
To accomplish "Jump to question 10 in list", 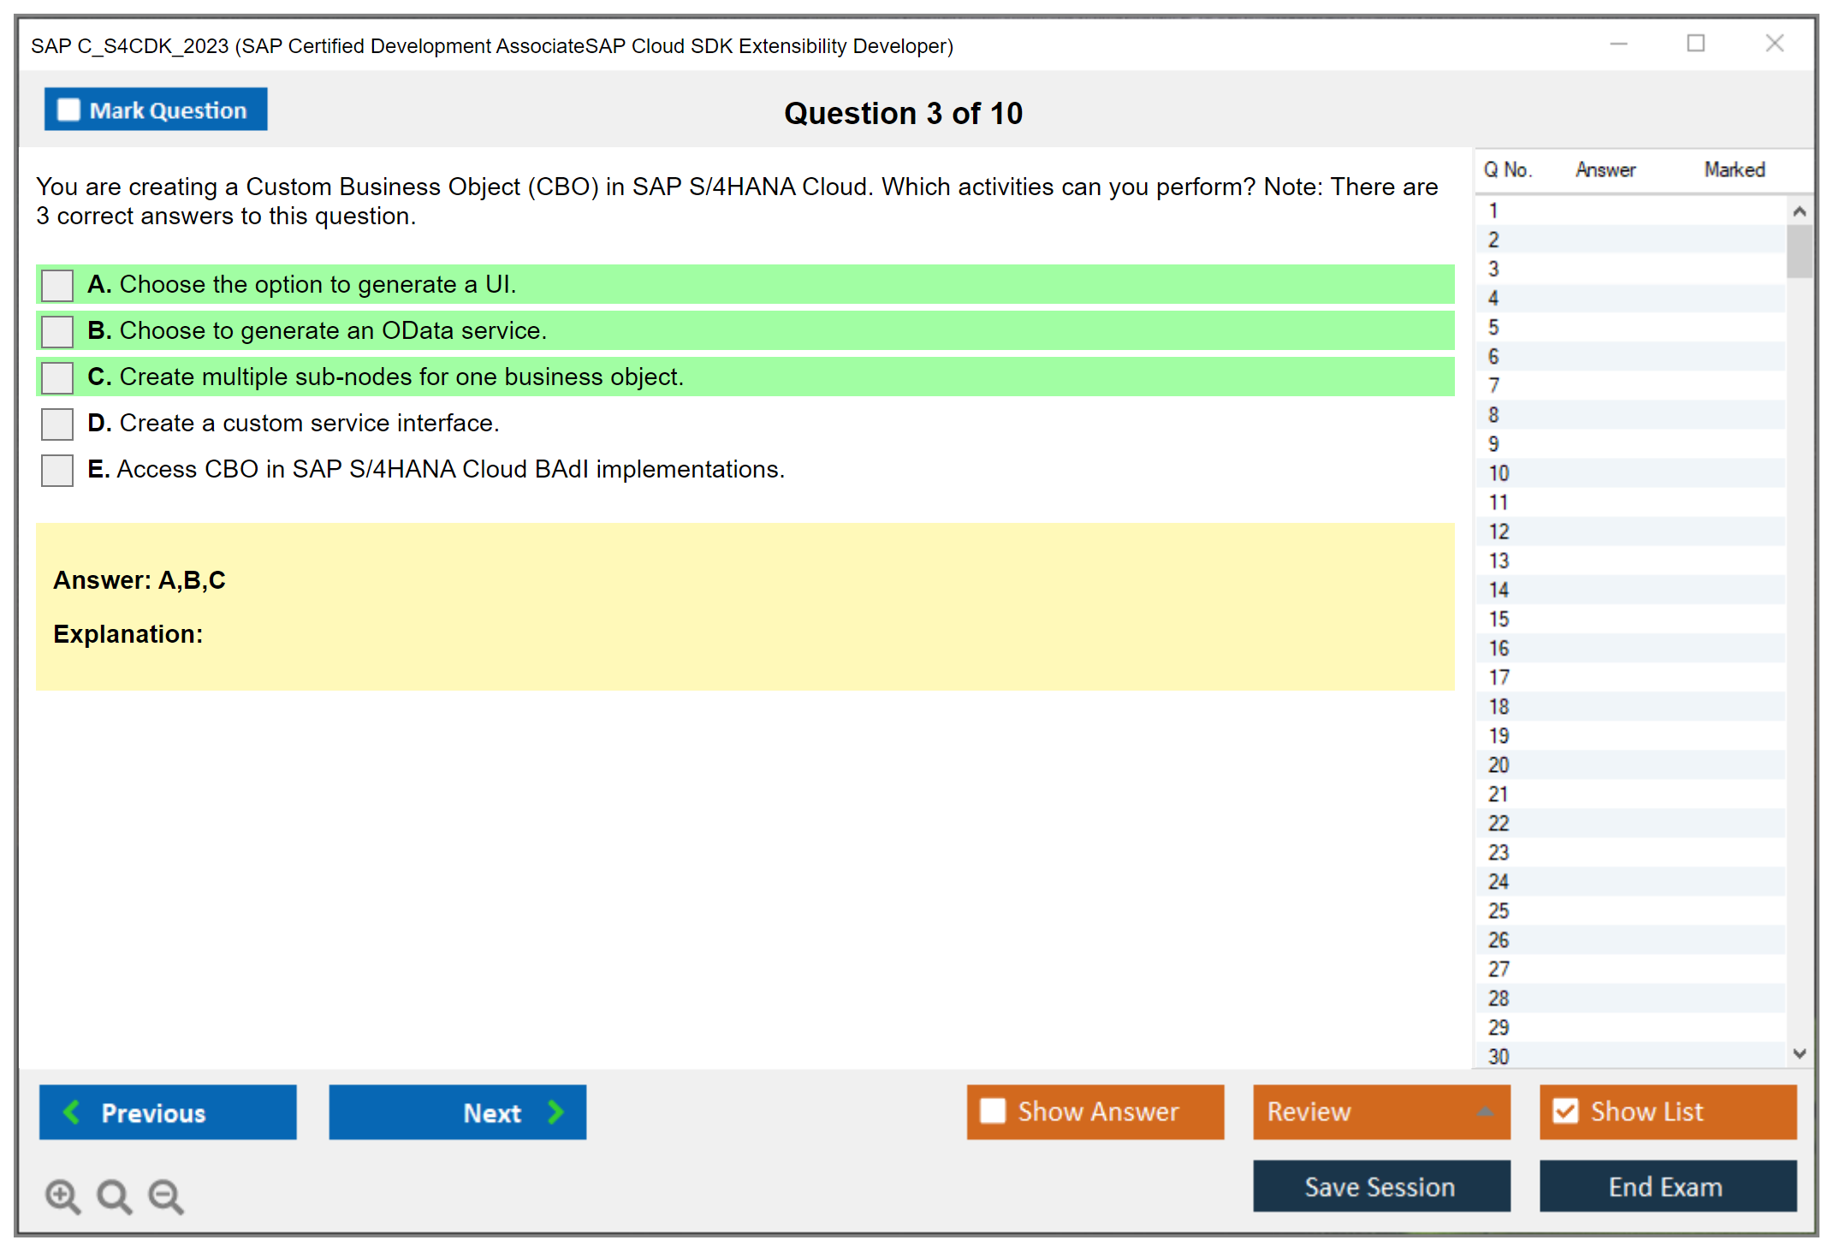I will coord(1499,473).
